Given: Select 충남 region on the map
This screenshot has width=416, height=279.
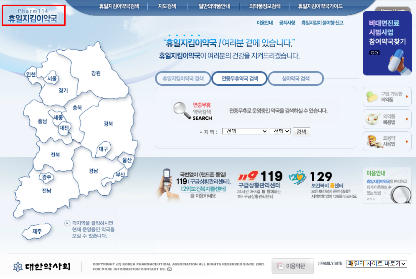Looking at the screenshot, I should coord(42,121).
